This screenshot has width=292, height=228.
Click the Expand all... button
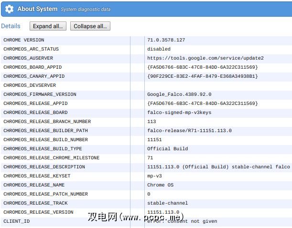pos(48,26)
